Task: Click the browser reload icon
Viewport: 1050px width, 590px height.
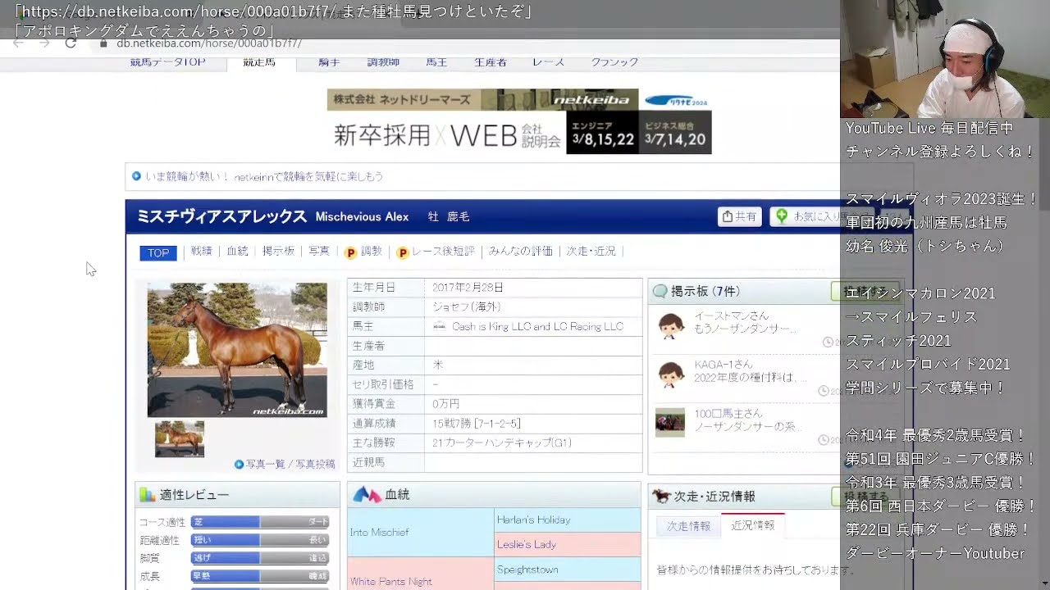Action: pyautogui.click(x=71, y=43)
